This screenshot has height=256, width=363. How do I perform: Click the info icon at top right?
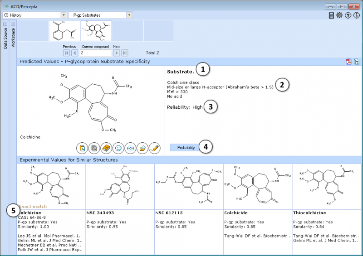[x=357, y=15]
